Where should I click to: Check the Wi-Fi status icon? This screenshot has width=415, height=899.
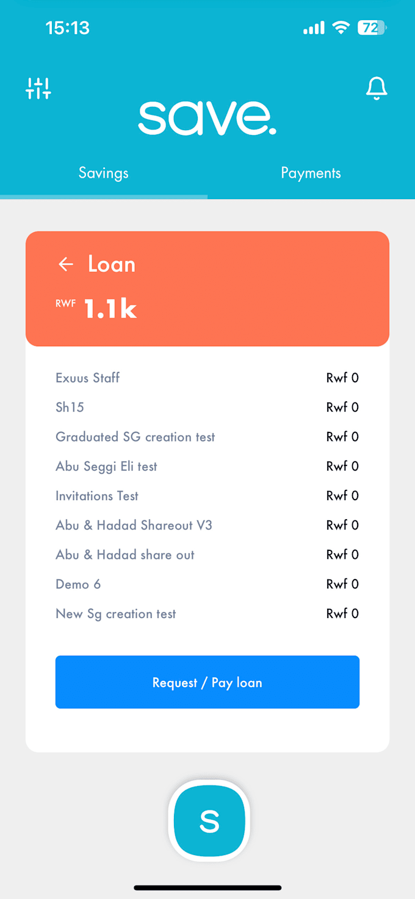coord(341,27)
